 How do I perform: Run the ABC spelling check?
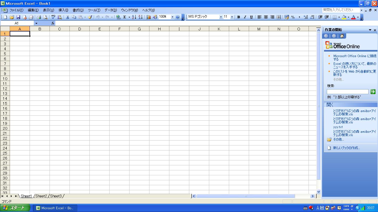53,17
